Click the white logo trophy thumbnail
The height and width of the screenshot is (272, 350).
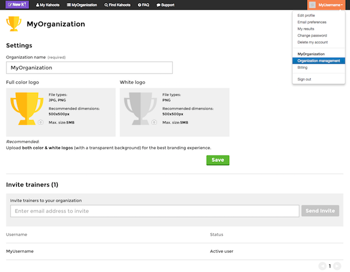coord(141,109)
